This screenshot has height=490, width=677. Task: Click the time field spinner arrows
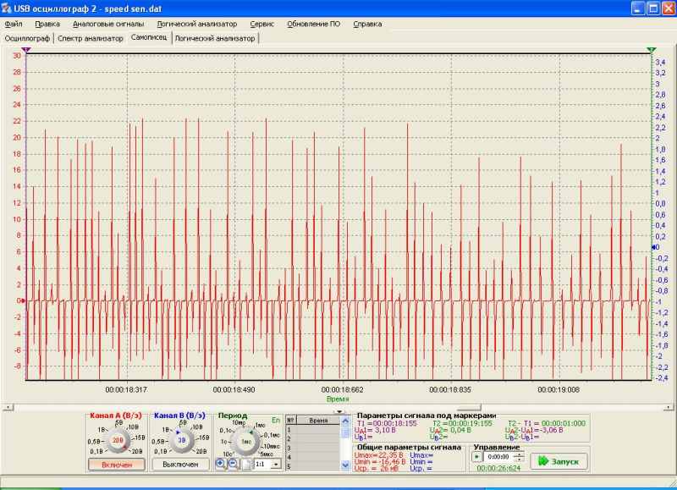tap(520, 457)
